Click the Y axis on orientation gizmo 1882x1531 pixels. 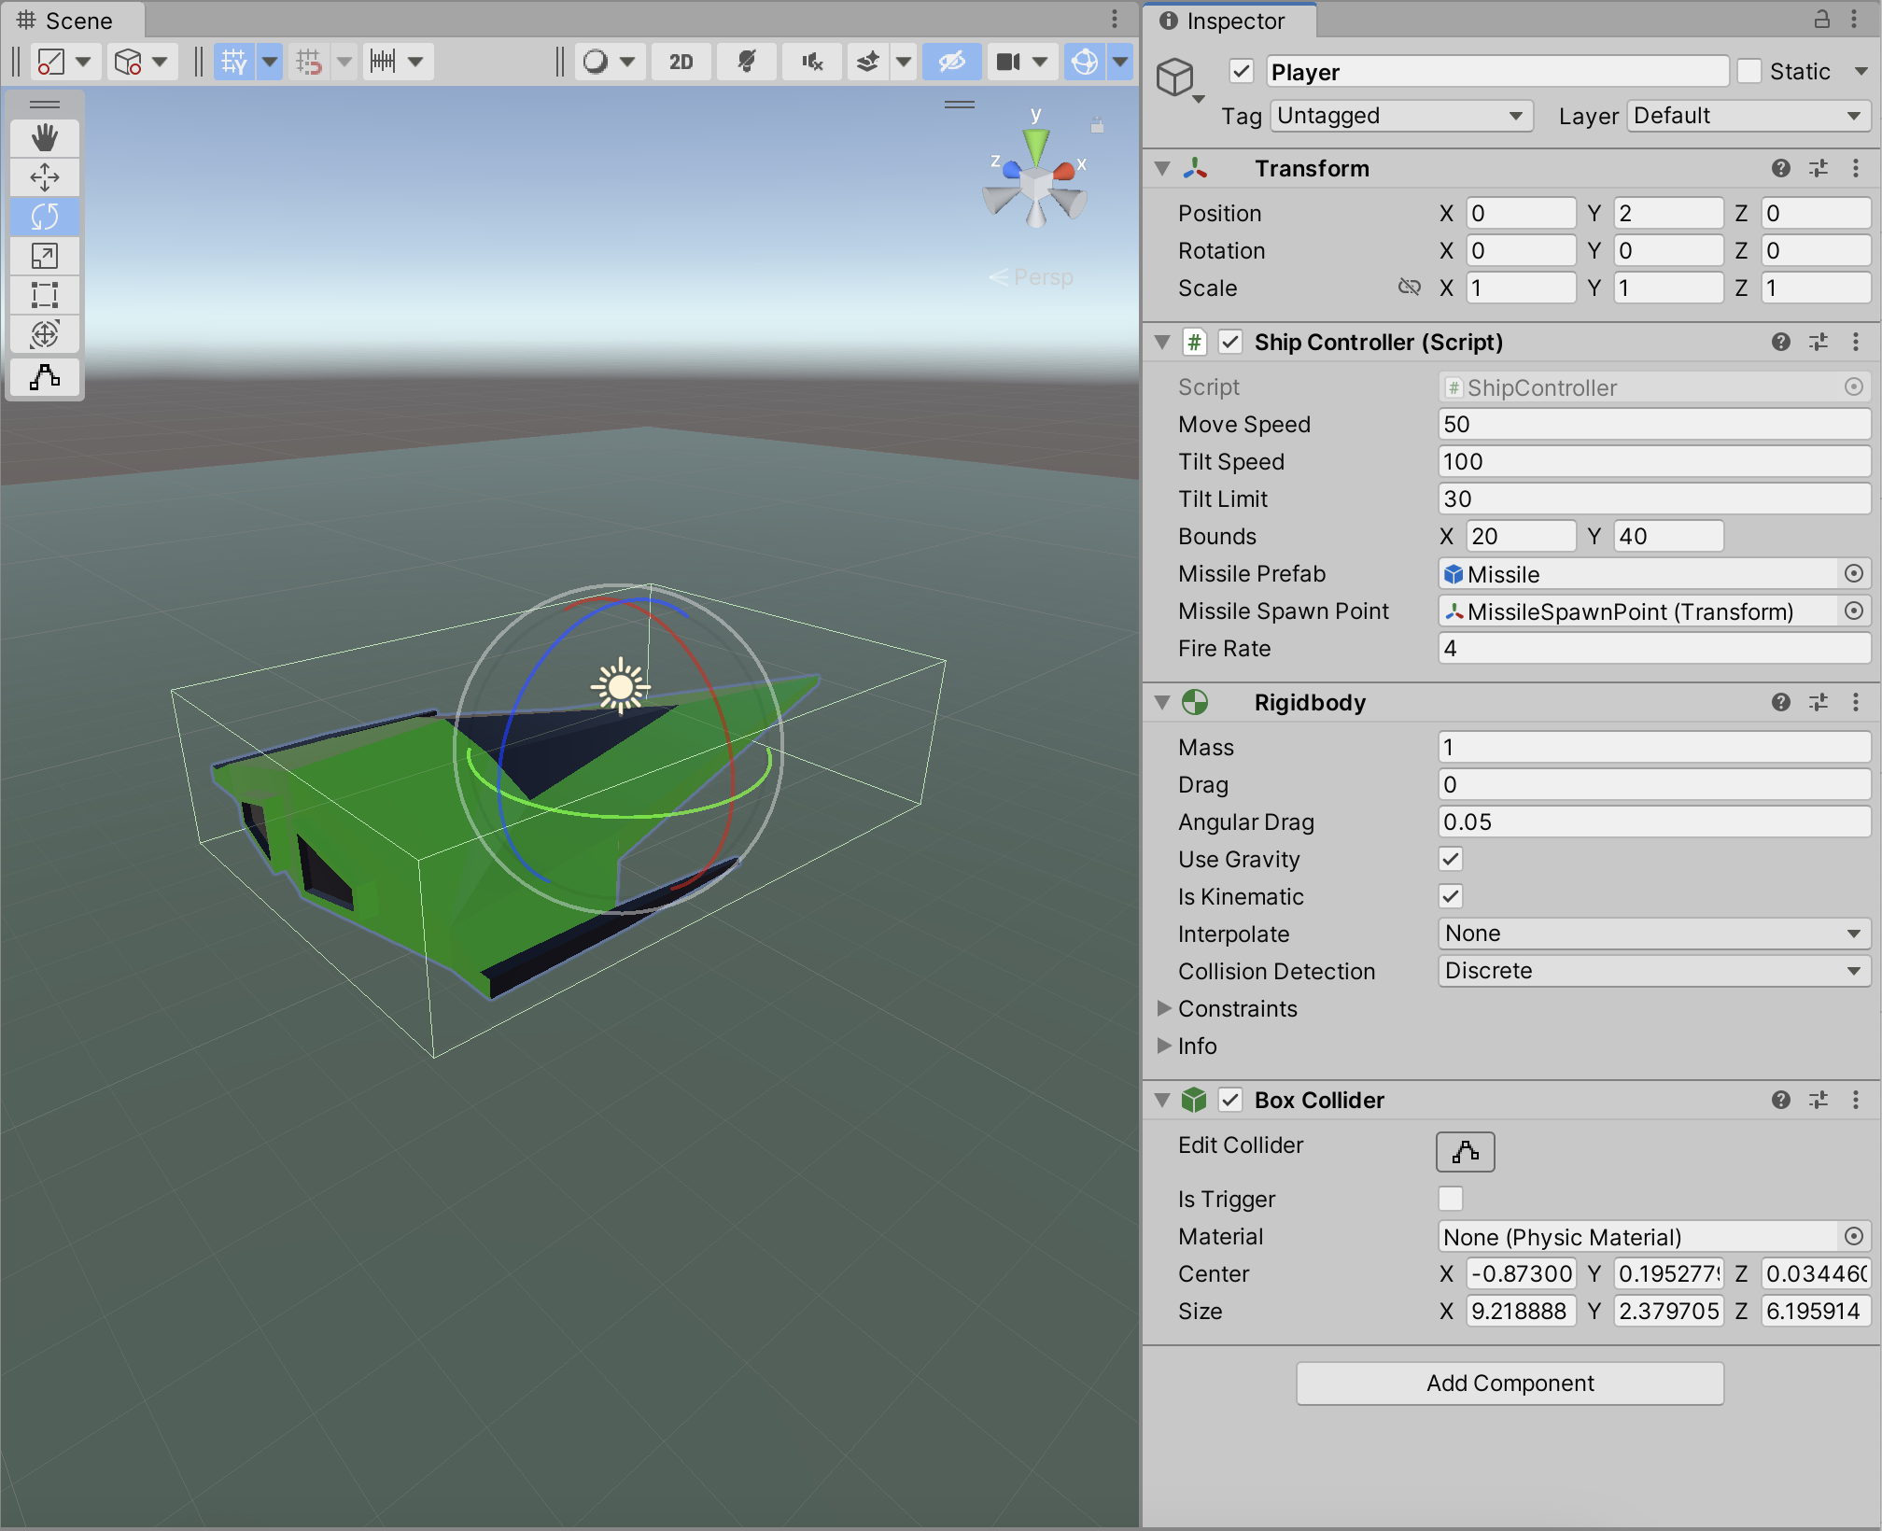1035,145
